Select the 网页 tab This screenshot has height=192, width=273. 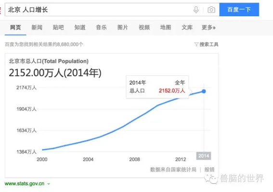[15, 27]
